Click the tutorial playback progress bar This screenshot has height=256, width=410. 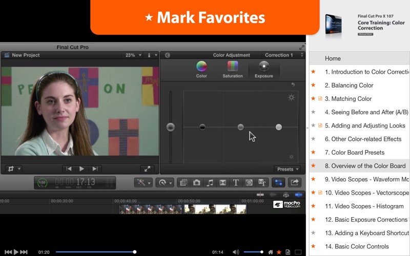[x=95, y=252]
